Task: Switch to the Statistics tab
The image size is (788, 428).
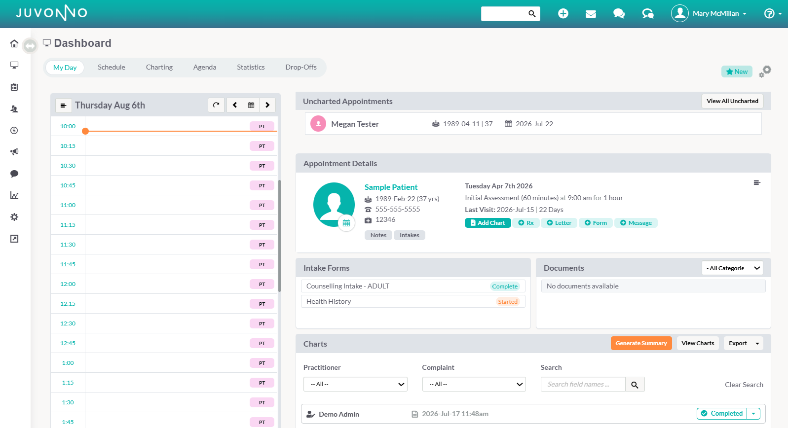Action: (251, 67)
